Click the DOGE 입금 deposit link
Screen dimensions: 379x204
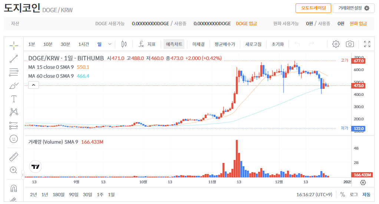[246, 23]
